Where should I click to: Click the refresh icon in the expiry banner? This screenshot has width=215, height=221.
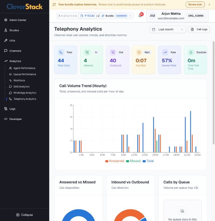tap(54, 5)
